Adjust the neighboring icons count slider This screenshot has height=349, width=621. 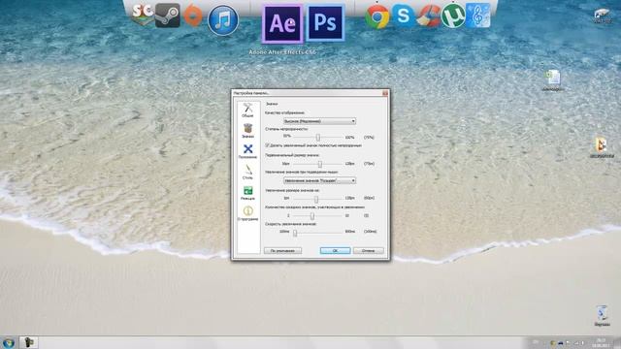[x=312, y=215]
